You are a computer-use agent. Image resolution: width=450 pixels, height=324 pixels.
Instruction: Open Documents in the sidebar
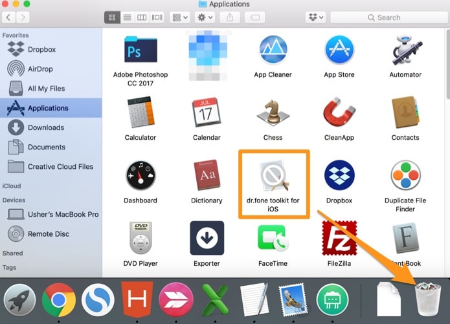coord(51,147)
